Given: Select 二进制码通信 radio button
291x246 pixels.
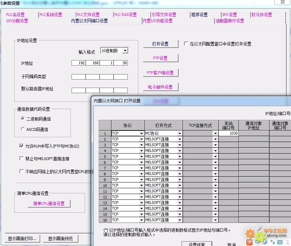Looking at the screenshot, I should coord(22,119).
